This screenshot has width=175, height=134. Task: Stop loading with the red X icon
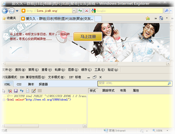87,11
